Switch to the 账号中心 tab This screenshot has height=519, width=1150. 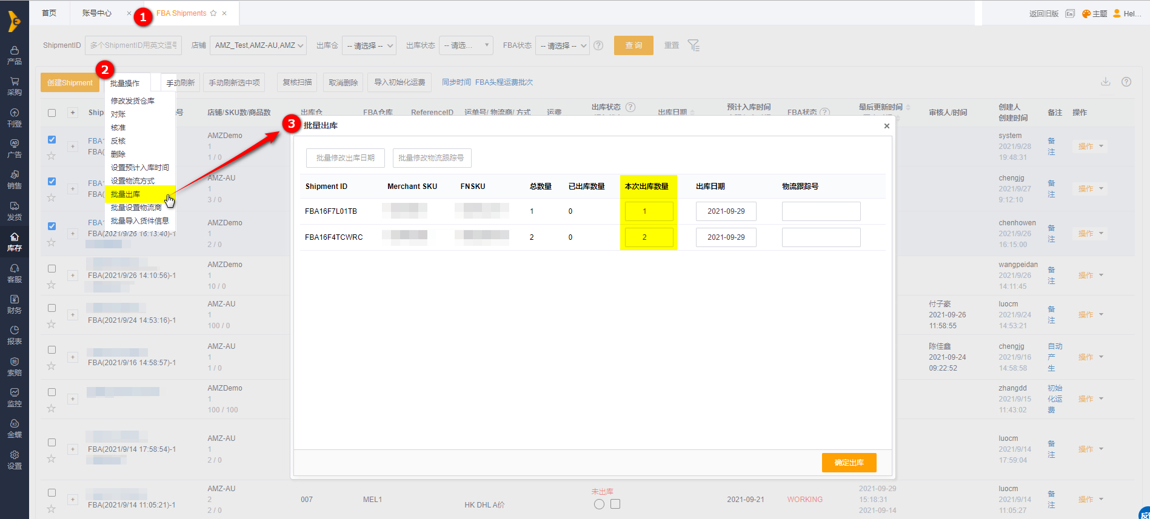pos(97,13)
